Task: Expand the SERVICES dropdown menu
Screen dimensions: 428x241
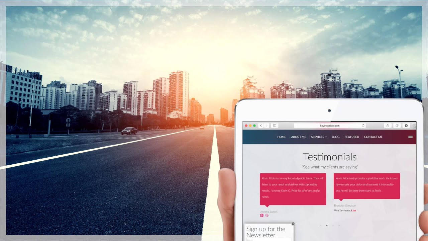Action: 319,137
